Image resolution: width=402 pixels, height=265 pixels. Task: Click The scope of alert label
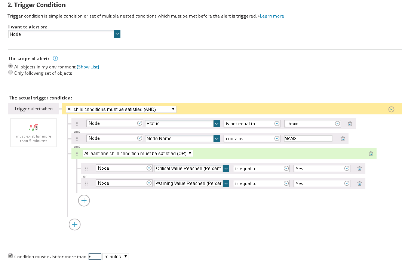tap(28, 58)
